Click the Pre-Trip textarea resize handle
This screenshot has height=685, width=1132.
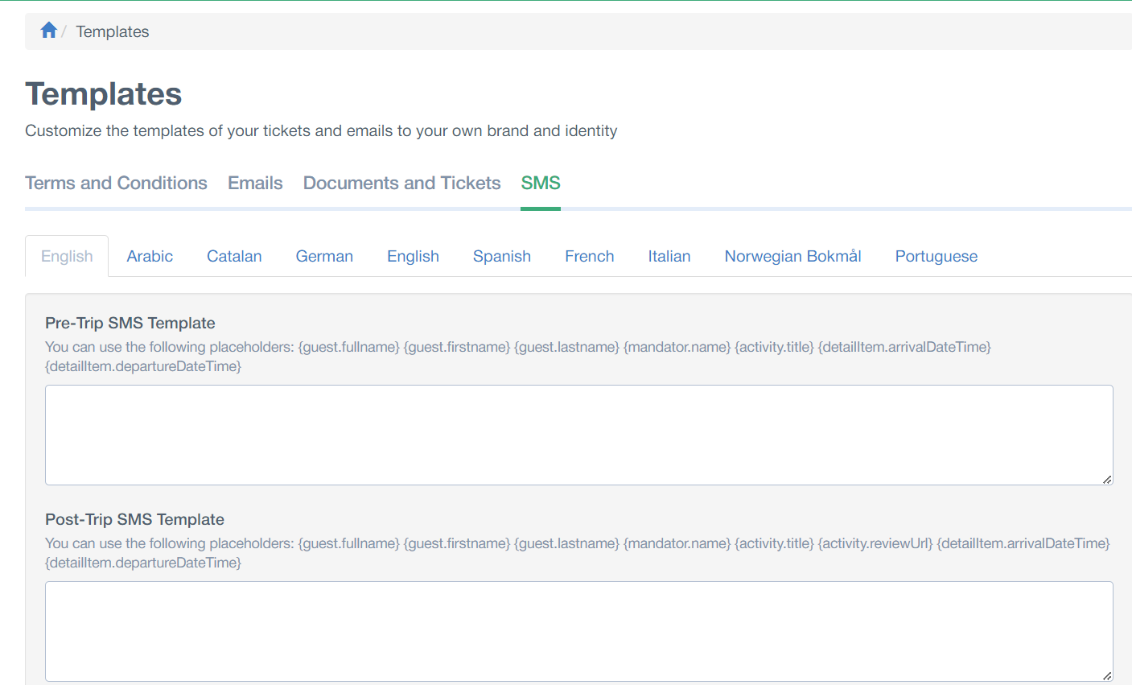(1107, 480)
